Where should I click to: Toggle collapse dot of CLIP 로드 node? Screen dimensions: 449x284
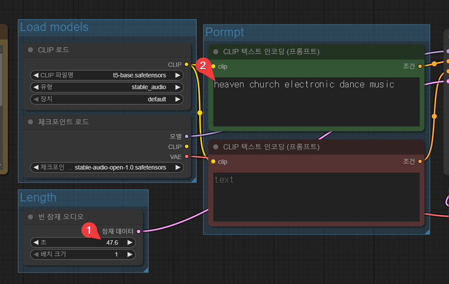(31, 50)
